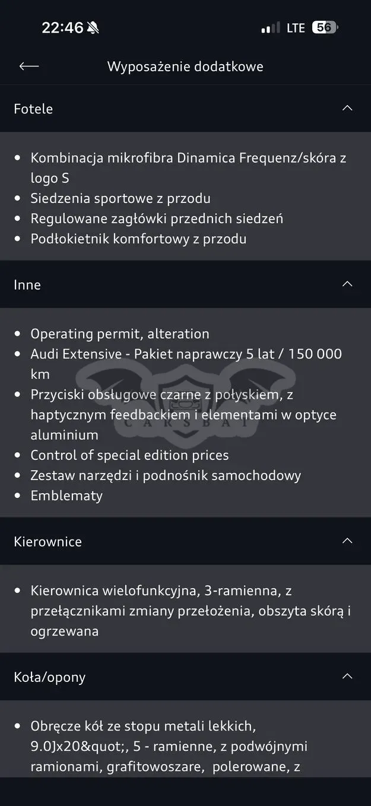Image resolution: width=371 pixels, height=806 pixels.
Task: Tap the silent mode bell icon
Action: click(x=93, y=27)
